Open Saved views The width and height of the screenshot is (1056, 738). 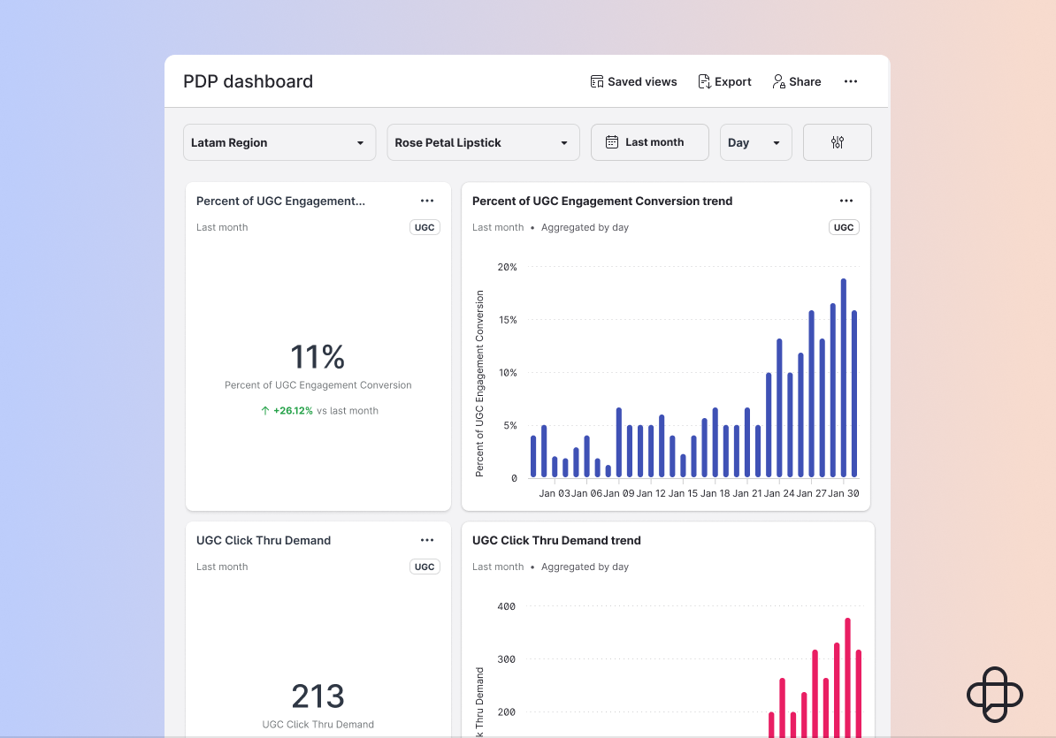coord(633,81)
